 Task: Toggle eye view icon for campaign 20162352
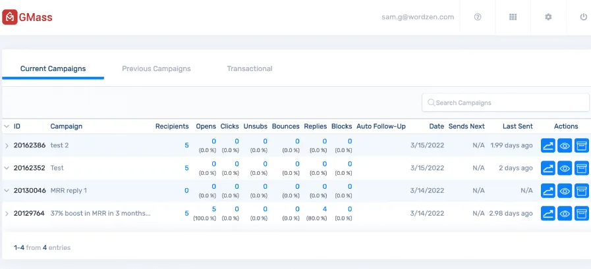565,168
